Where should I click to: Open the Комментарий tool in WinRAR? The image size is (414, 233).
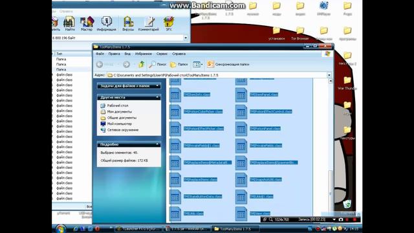pos(149,23)
